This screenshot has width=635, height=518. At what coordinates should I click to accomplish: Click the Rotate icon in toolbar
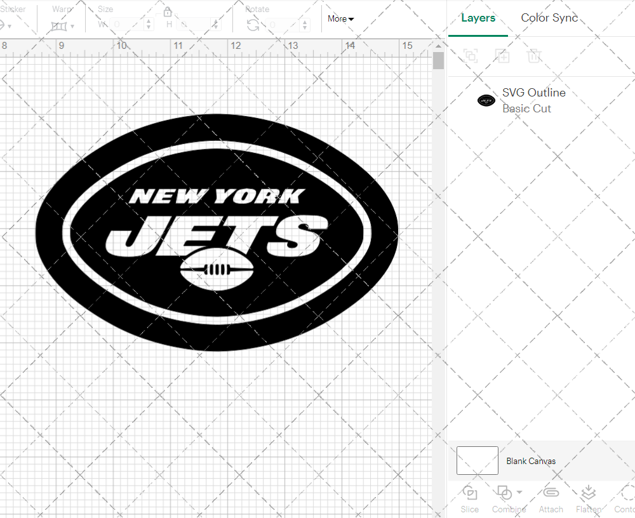click(253, 25)
